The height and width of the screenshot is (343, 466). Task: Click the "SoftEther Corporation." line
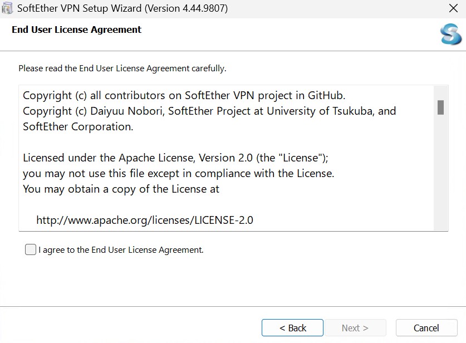pyautogui.click(x=78, y=126)
